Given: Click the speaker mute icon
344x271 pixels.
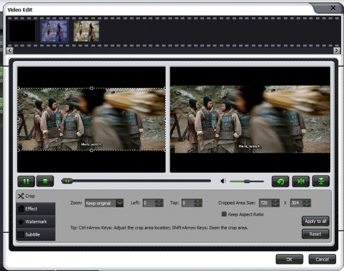Looking at the screenshot, I should [224, 181].
